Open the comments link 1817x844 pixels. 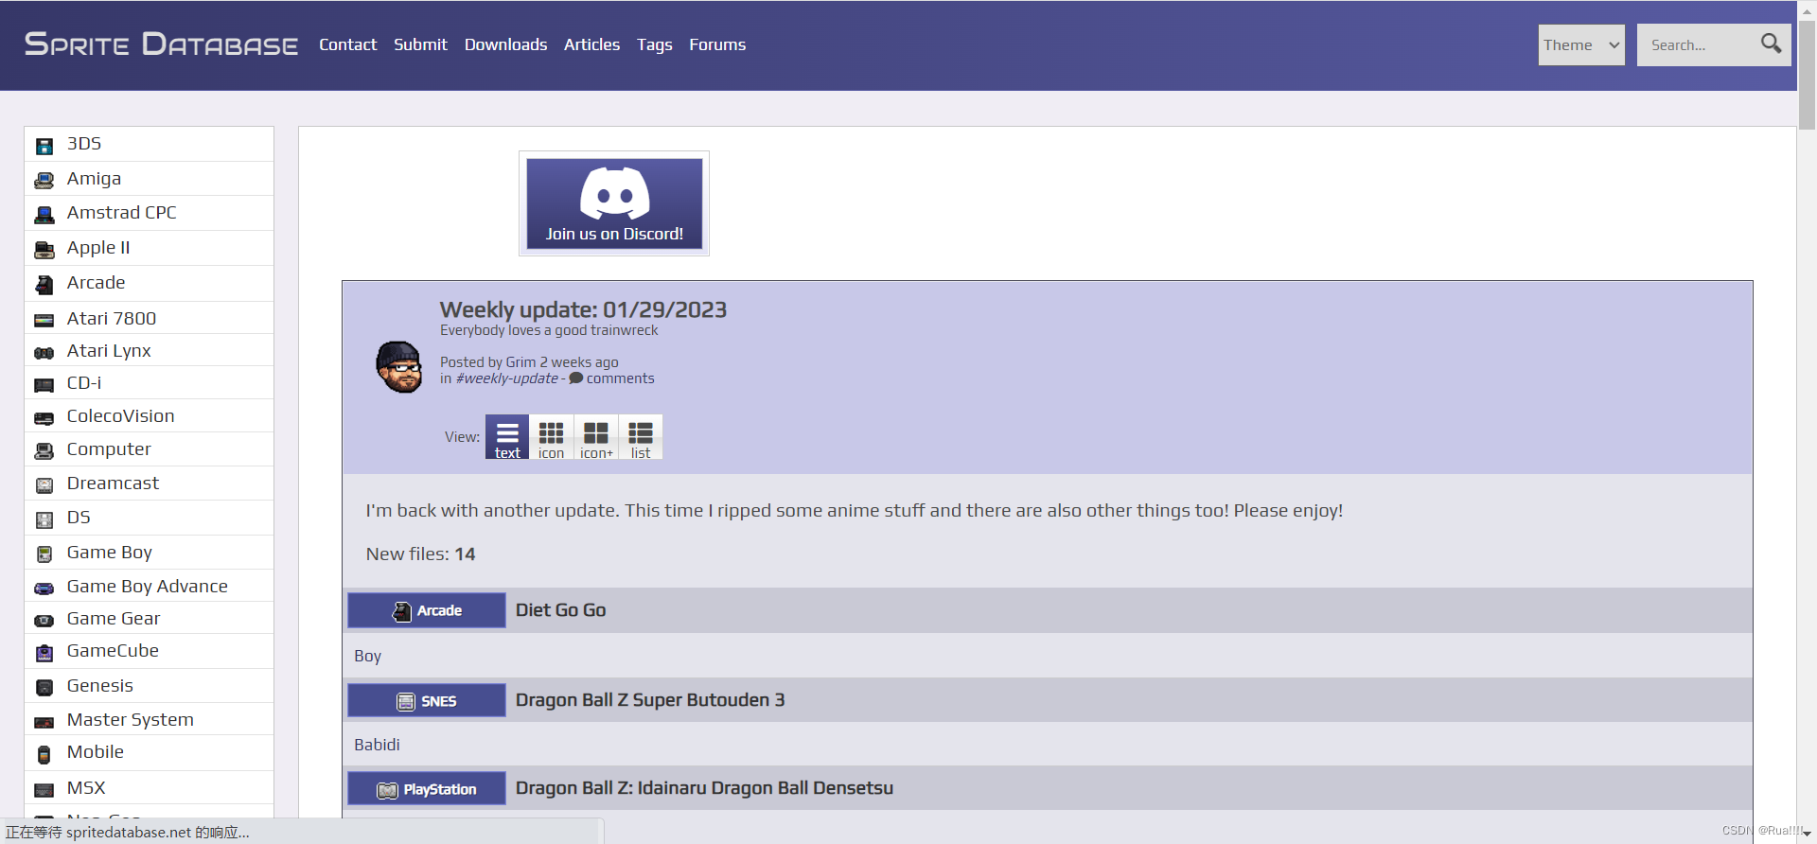(x=620, y=378)
